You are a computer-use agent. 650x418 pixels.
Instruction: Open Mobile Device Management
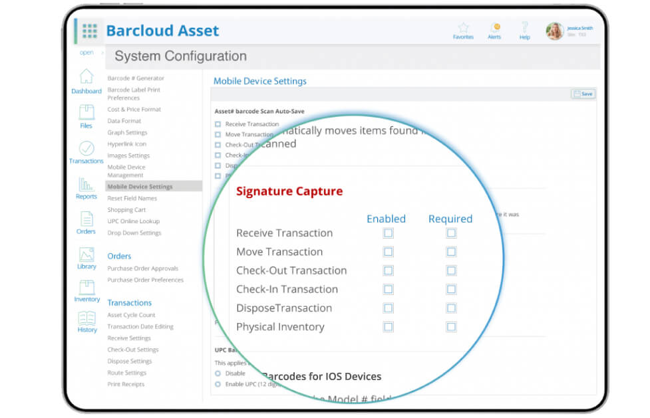[126, 171]
